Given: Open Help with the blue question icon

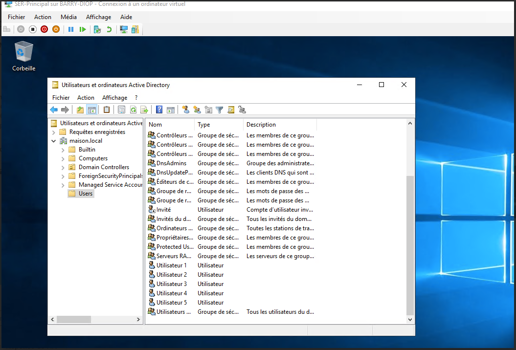Looking at the screenshot, I should 159,109.
